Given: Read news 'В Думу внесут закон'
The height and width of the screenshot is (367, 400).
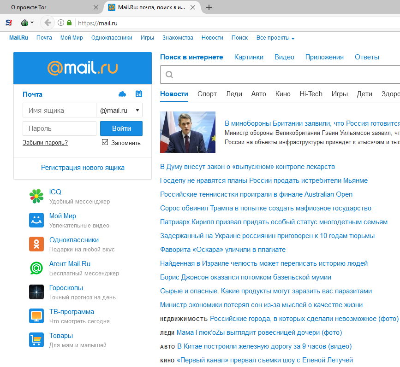Looking at the screenshot, I should point(247,167).
